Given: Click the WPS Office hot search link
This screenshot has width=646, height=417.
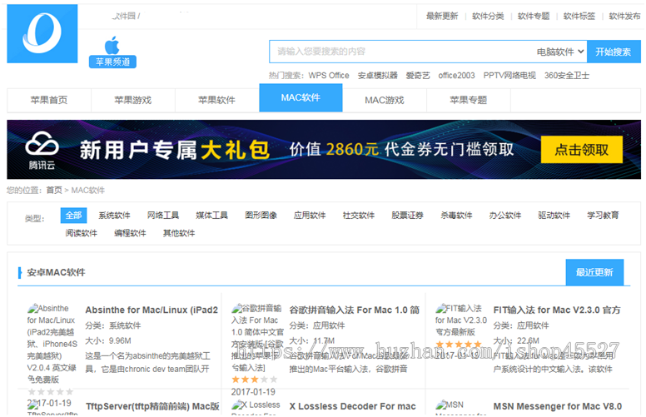Looking at the screenshot, I should 329,76.
